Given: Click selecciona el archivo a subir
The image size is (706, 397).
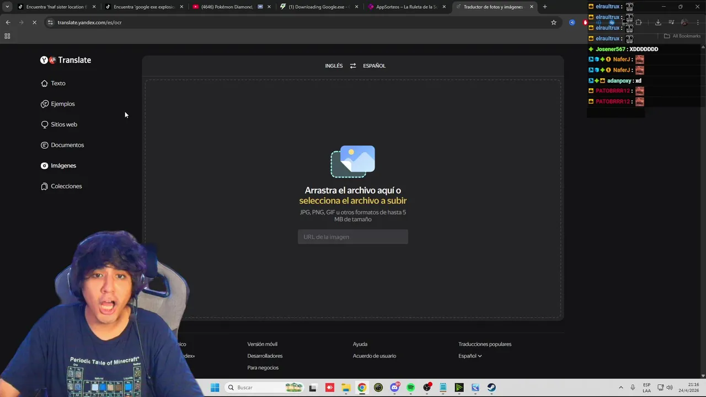Looking at the screenshot, I should pos(353,201).
